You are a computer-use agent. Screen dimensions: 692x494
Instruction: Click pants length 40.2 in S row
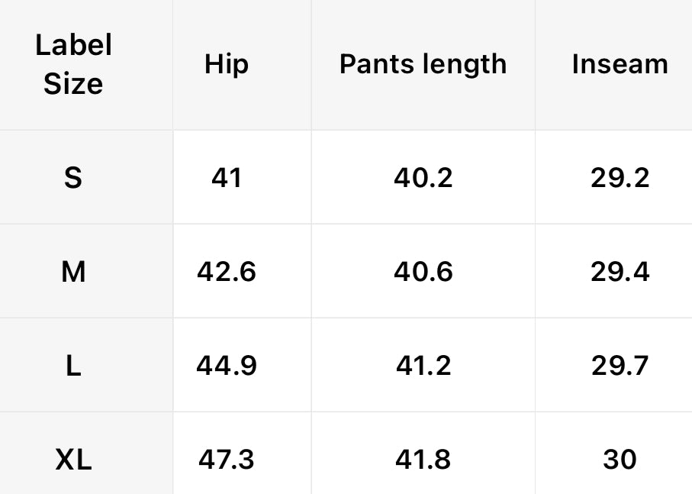coord(423,178)
